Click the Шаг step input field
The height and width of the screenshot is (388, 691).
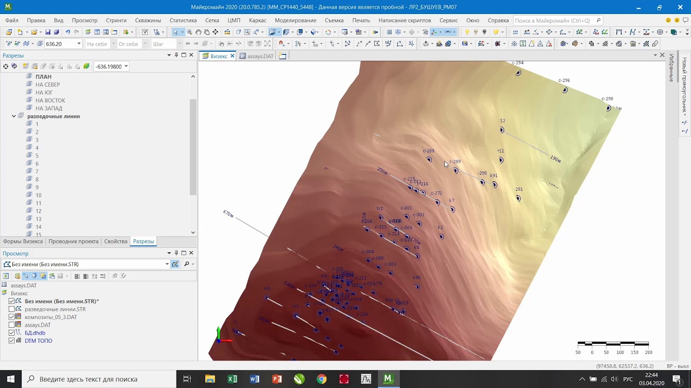pyautogui.click(x=165, y=44)
